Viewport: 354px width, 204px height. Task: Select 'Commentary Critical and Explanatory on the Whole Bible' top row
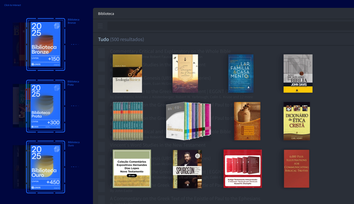(170, 51)
